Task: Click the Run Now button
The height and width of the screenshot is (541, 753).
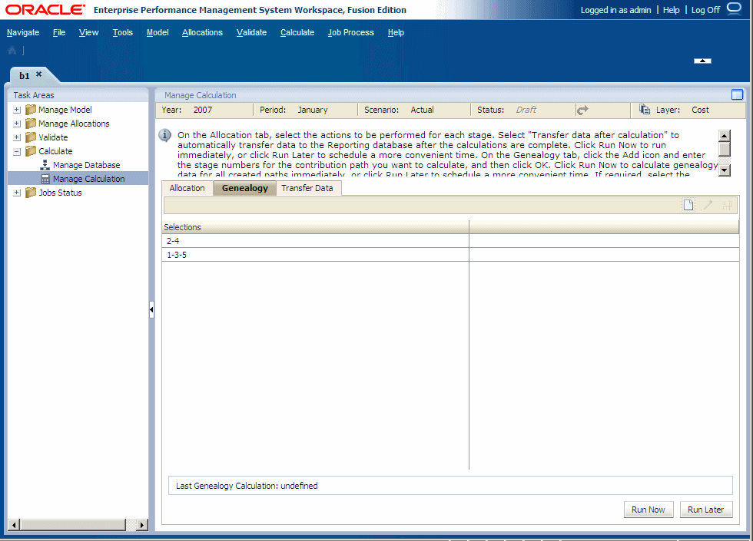Action: pos(648,509)
